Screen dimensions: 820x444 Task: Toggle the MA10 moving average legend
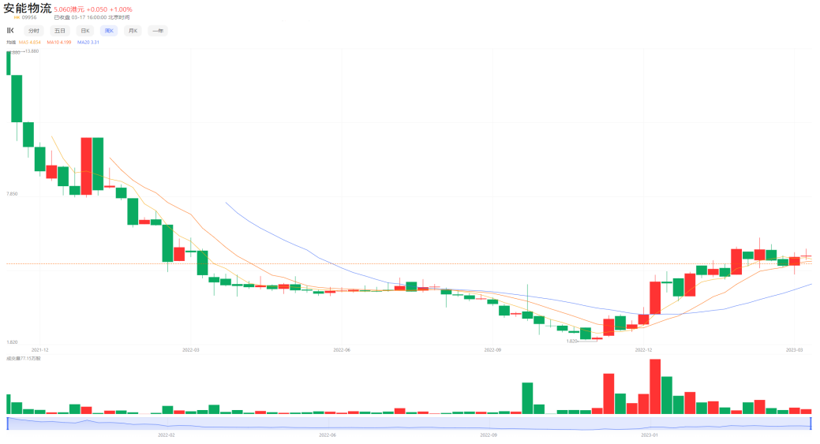[59, 43]
